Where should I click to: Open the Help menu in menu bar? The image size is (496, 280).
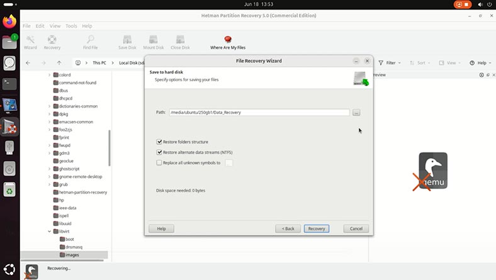point(87,26)
